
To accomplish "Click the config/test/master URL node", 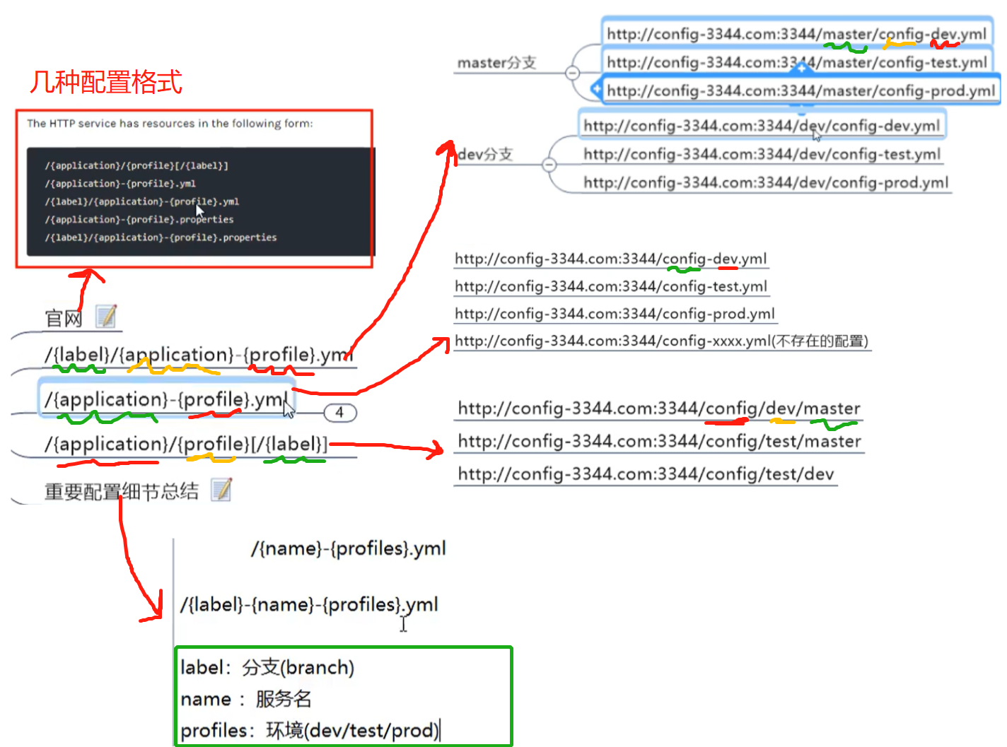I will (660, 441).
